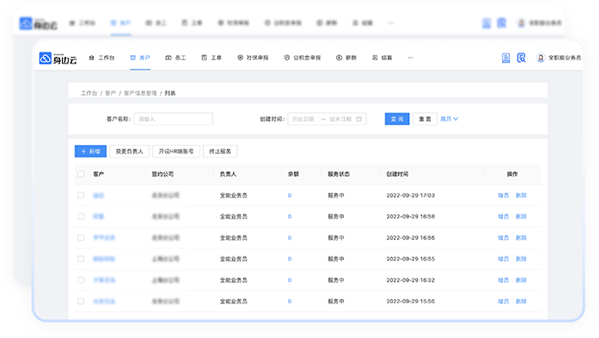Expand more filters with 展开
599x338 pixels.
[449, 119]
